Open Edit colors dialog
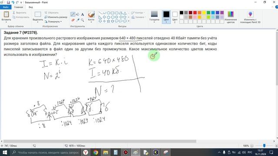Image resolution: width=278 pixels, height=156 pixels. tap(231, 17)
